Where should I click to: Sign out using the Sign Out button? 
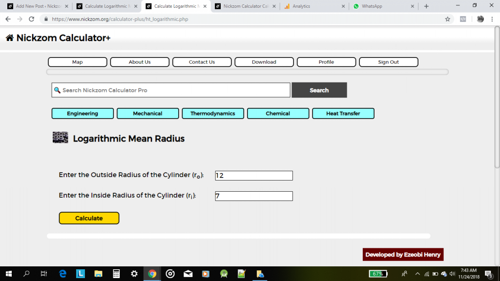(388, 62)
